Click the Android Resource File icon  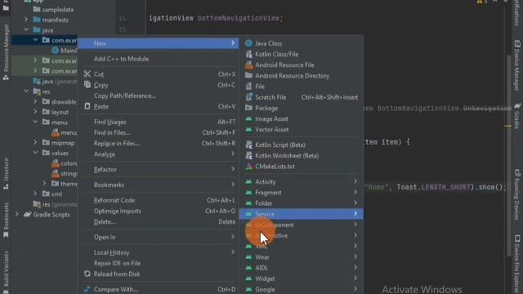click(248, 65)
